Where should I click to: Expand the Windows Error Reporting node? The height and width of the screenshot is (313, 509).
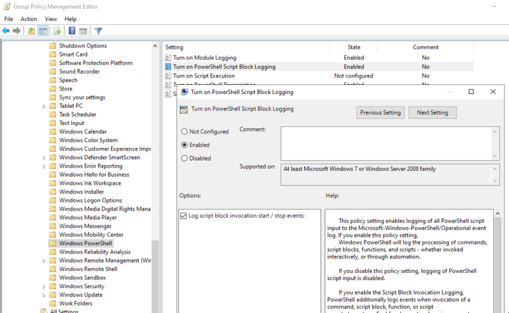tap(44, 166)
